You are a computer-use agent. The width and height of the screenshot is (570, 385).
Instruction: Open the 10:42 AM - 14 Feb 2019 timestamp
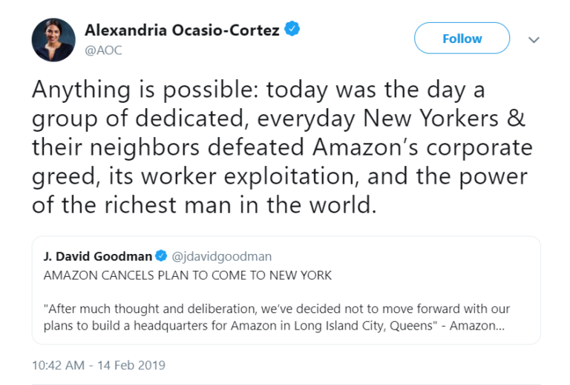pos(98,366)
